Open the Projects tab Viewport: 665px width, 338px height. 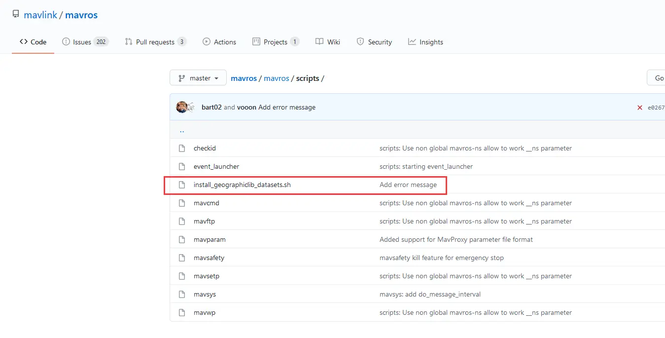[x=276, y=42]
